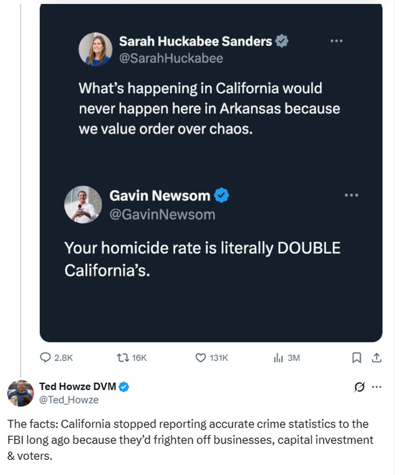Click Ted Howze's blue verified badge

pyautogui.click(x=124, y=386)
